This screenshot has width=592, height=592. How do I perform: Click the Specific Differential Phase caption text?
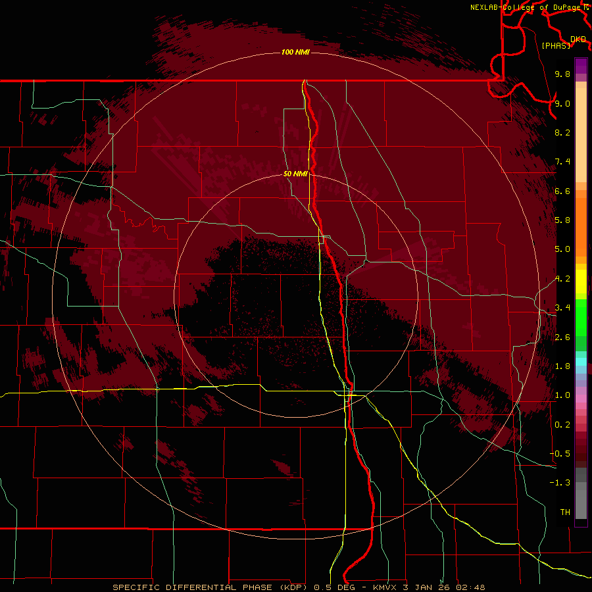[299, 587]
